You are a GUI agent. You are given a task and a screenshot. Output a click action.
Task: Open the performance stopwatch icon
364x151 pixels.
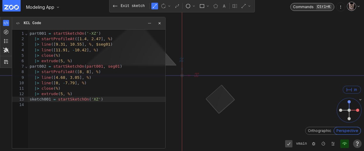[323, 144]
